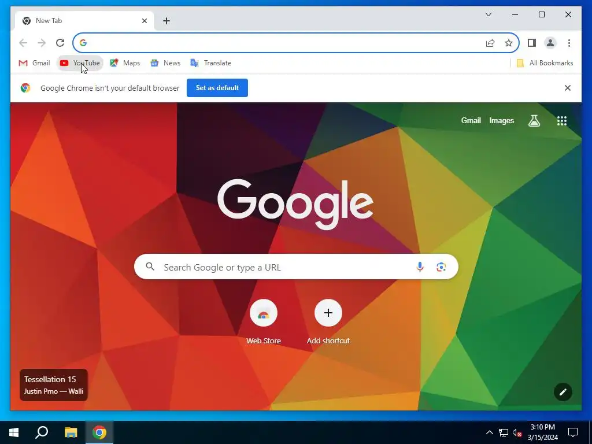The width and height of the screenshot is (592, 444).
Task: Open the Gmail bookmark
Action: (x=34, y=63)
